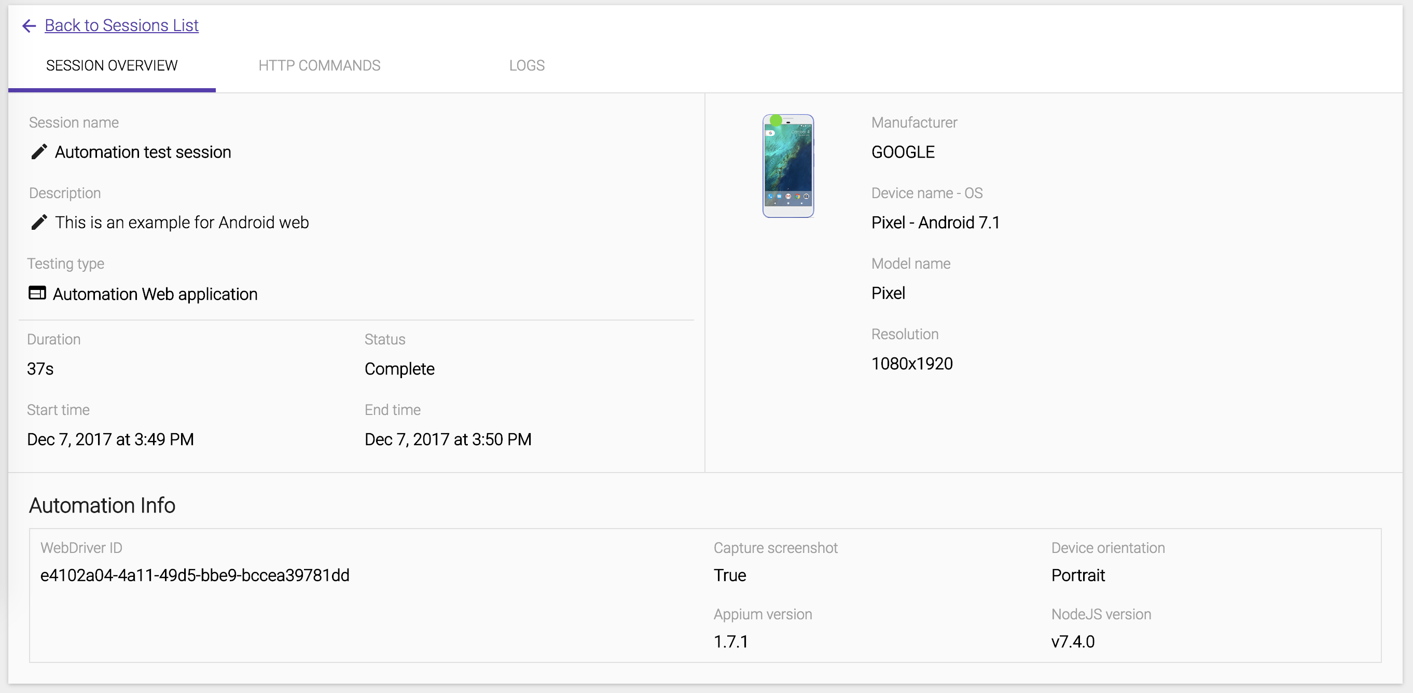Edit session name with pencil icon

tap(39, 152)
